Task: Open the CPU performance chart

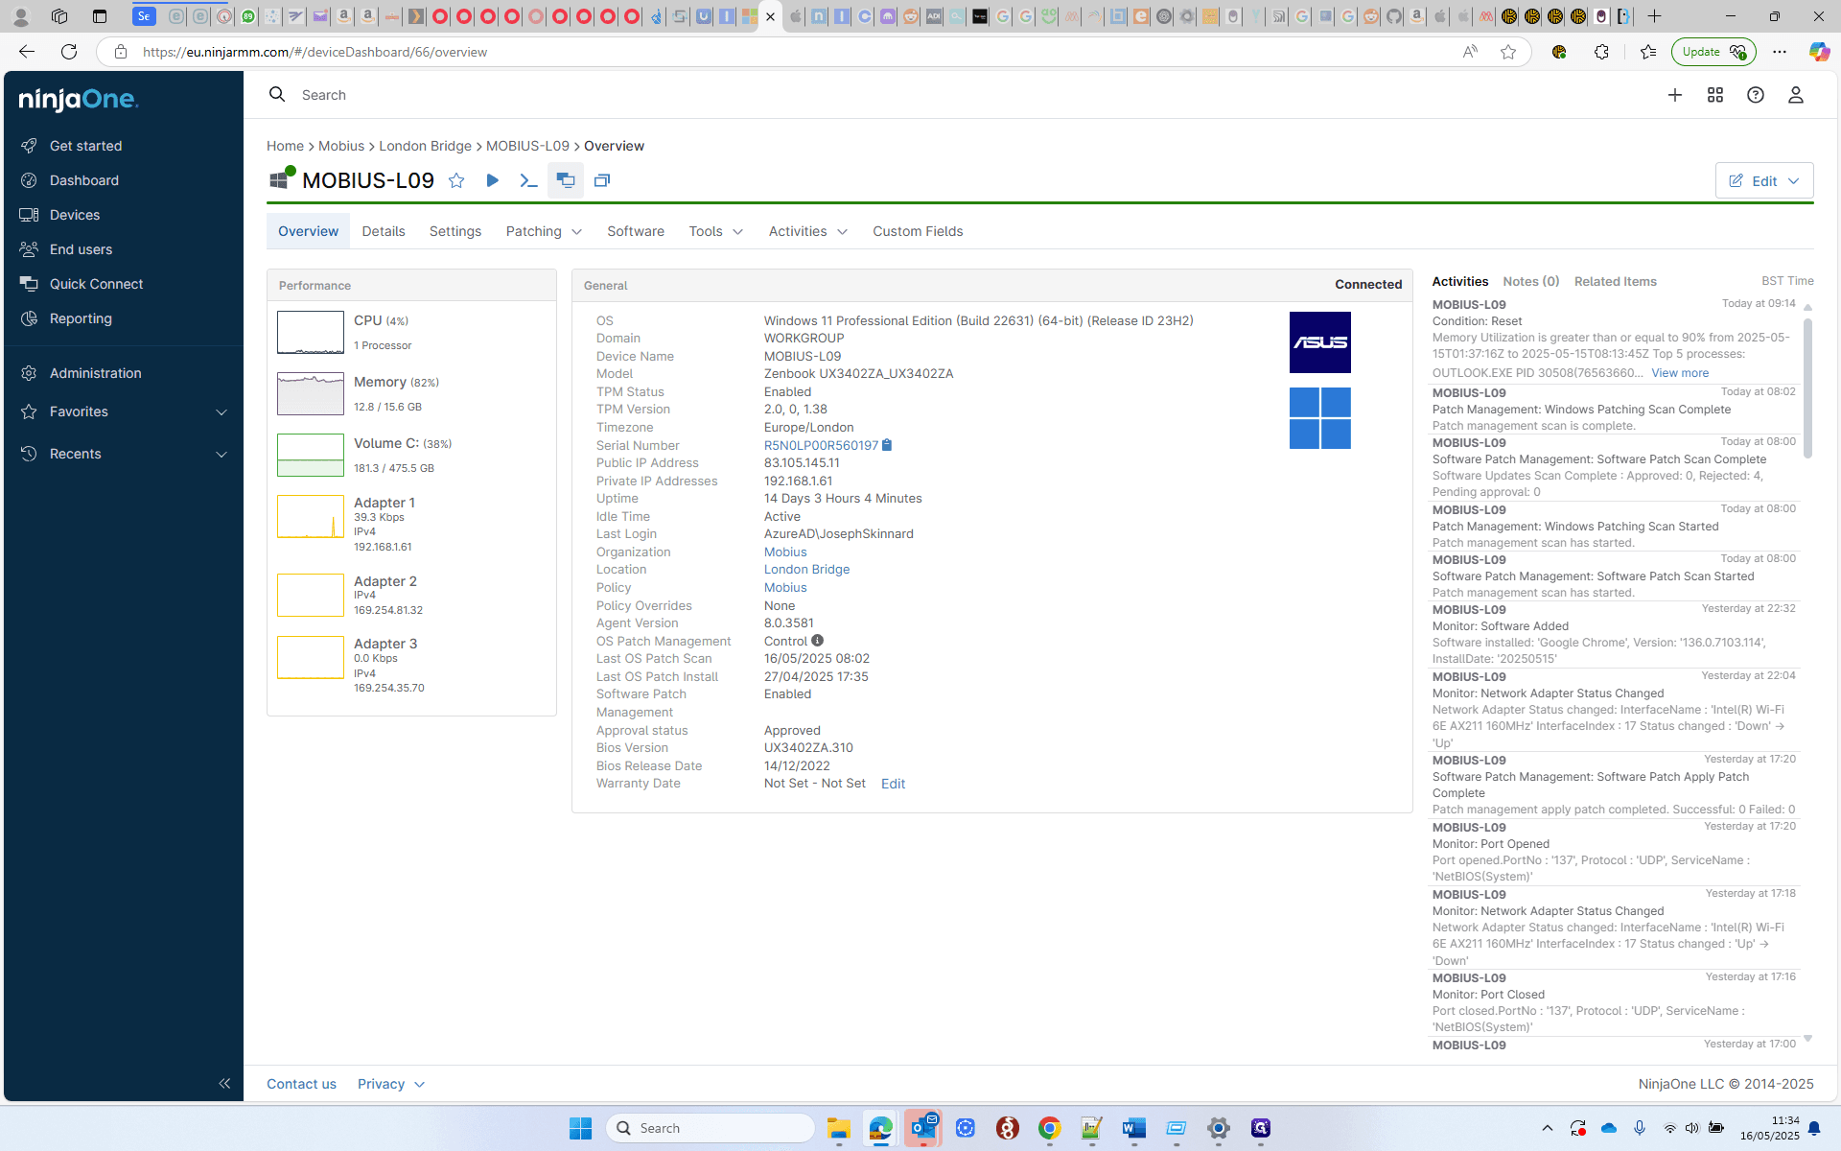Action: [x=311, y=333]
